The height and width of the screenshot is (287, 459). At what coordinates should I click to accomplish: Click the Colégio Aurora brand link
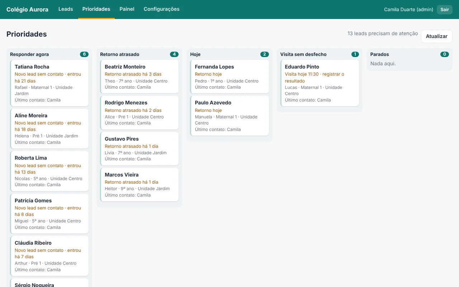(27, 10)
